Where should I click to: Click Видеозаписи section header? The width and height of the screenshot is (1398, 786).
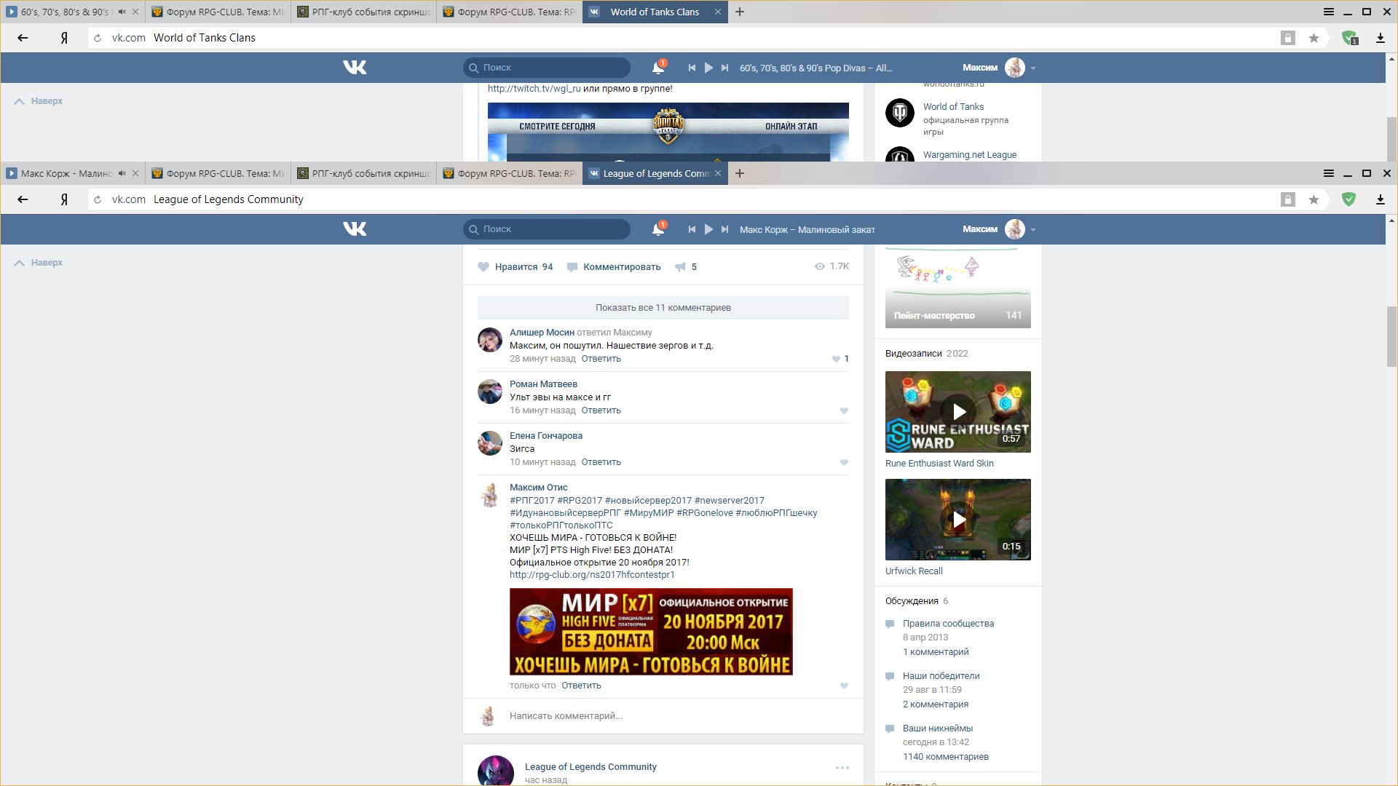(x=914, y=354)
